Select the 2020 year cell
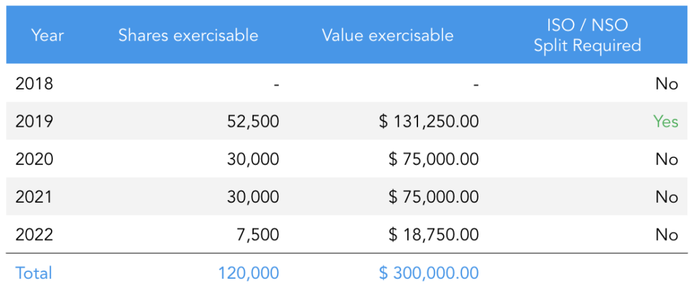The height and width of the screenshot is (297, 695). 34,159
